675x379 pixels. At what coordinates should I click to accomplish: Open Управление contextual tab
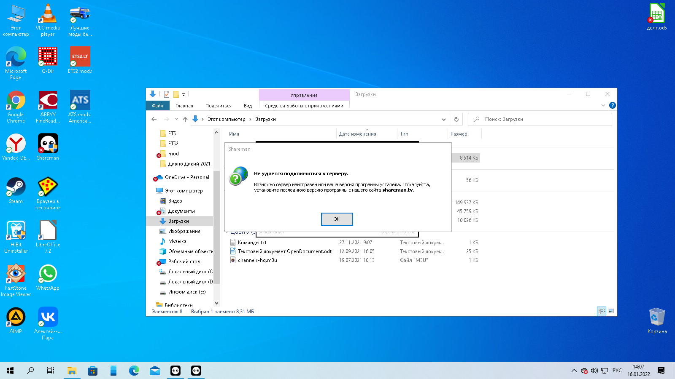click(304, 95)
